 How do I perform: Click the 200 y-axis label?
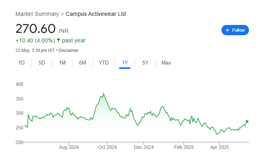pos(19,143)
